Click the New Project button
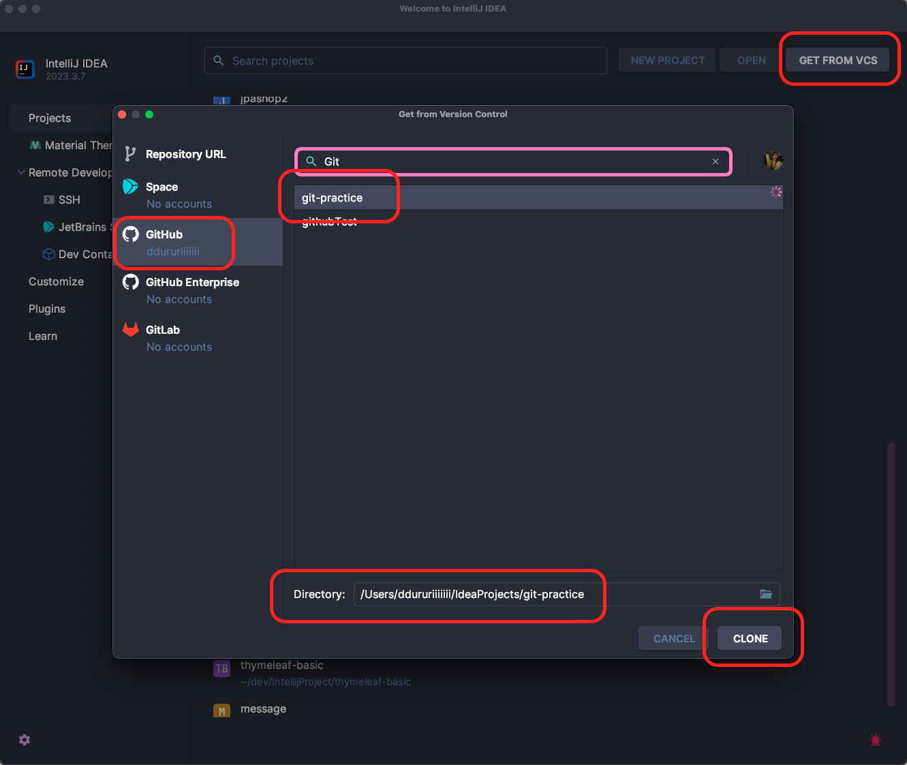The width and height of the screenshot is (907, 765). pyautogui.click(x=667, y=60)
